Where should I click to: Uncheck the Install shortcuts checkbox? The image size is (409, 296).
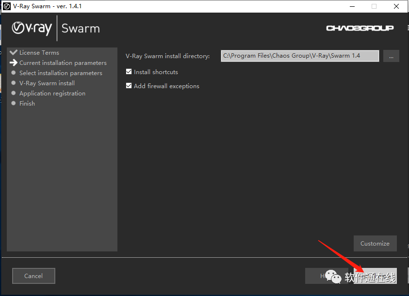129,72
